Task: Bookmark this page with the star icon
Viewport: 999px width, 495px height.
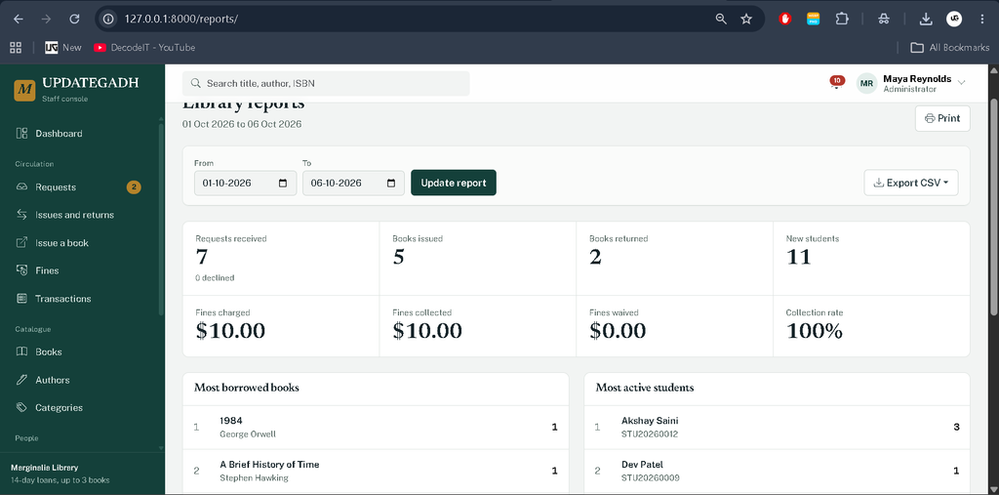Action: point(746,20)
